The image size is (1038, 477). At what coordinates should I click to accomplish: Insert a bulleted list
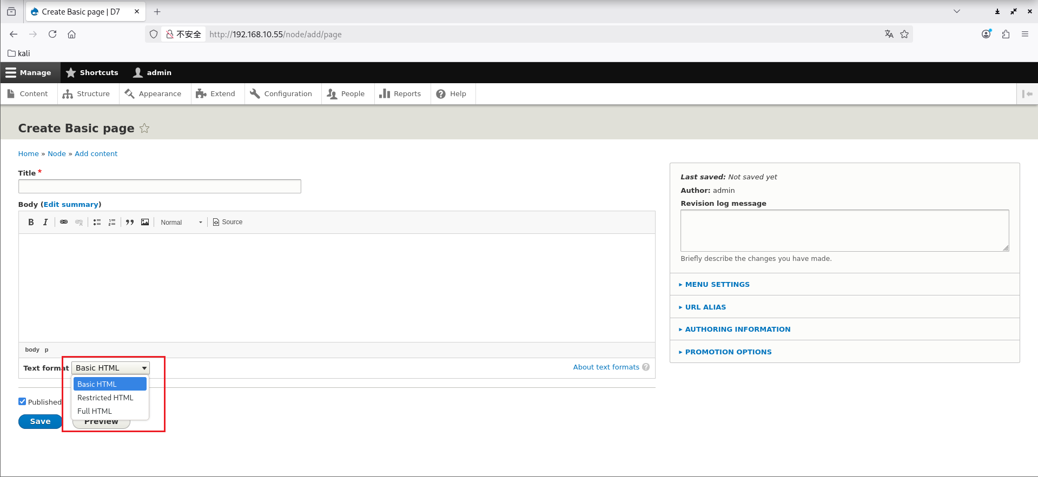[x=97, y=222]
